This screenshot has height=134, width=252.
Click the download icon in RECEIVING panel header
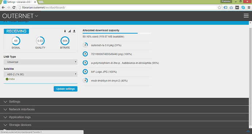point(74,31)
